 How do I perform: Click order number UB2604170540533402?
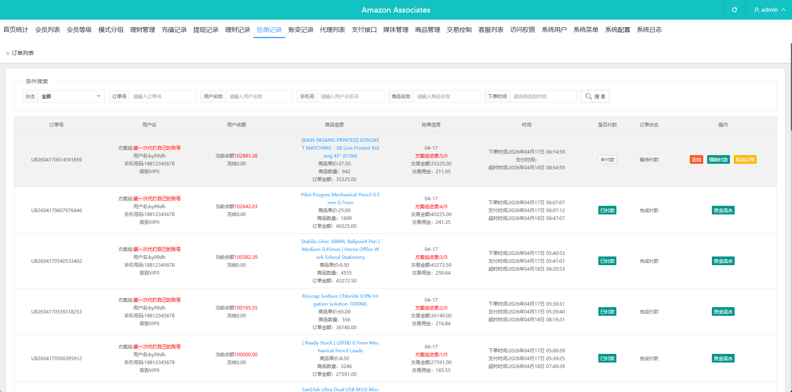[57, 261]
